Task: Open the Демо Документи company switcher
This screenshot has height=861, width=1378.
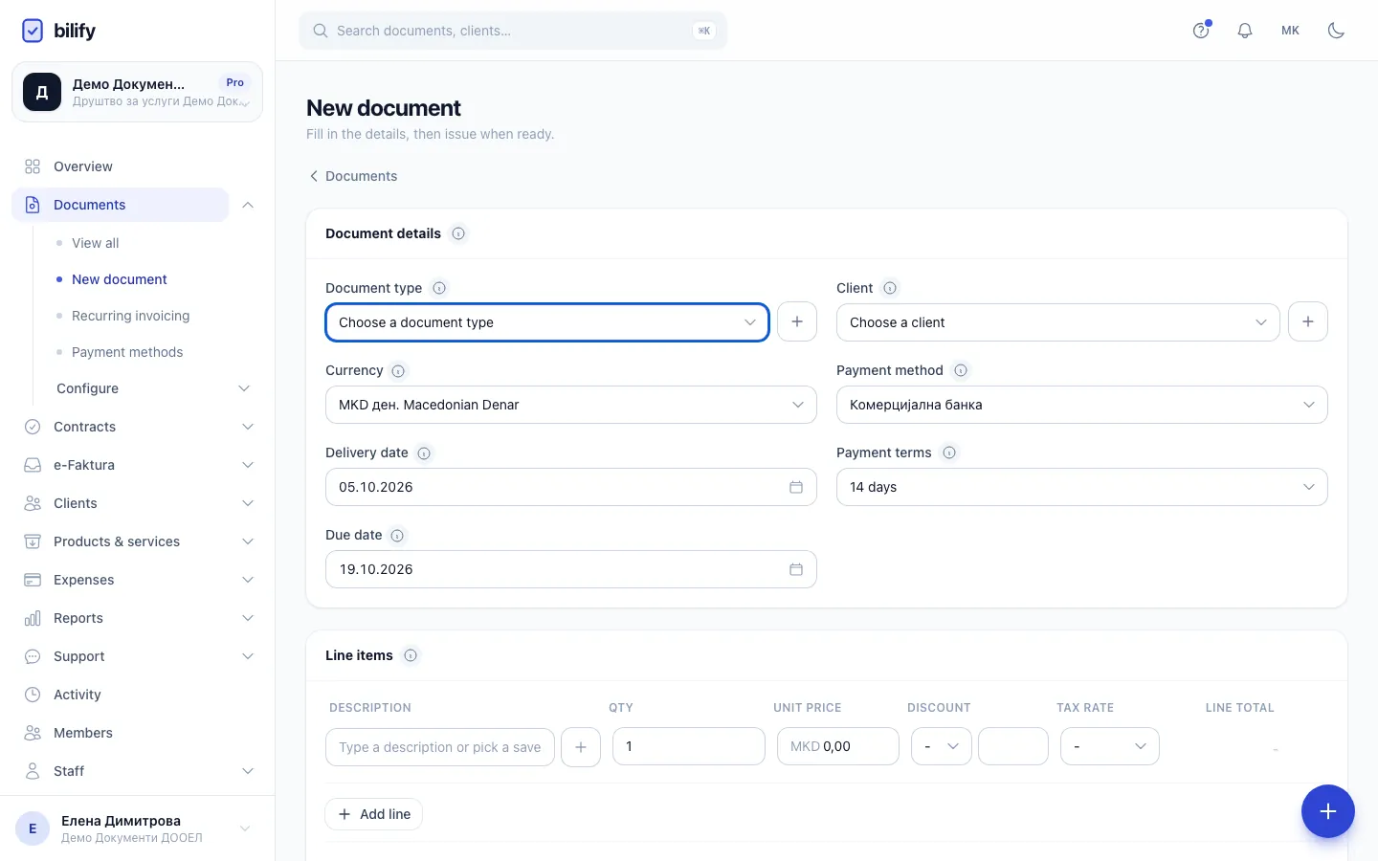Action: (x=137, y=92)
